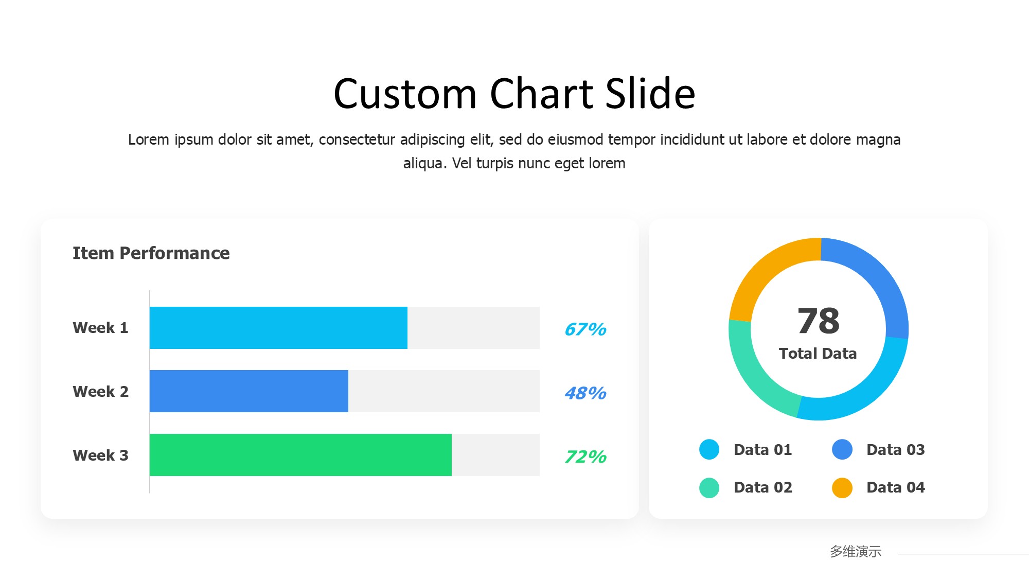Select the number 78 in the donut center
1029x579 pixels.
[x=818, y=321]
